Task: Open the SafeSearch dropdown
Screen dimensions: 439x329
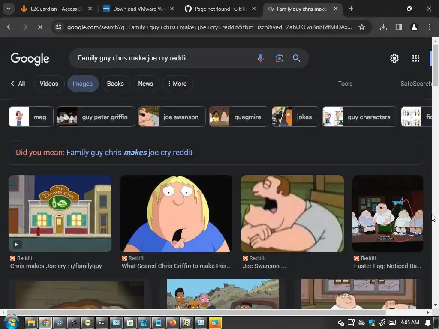Action: (x=415, y=84)
